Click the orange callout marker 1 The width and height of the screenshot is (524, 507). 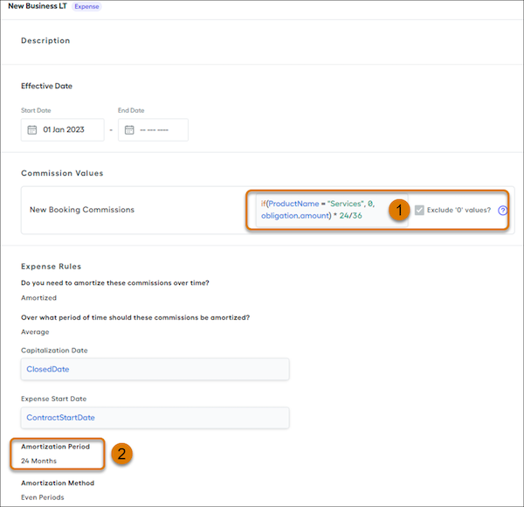[x=399, y=210]
